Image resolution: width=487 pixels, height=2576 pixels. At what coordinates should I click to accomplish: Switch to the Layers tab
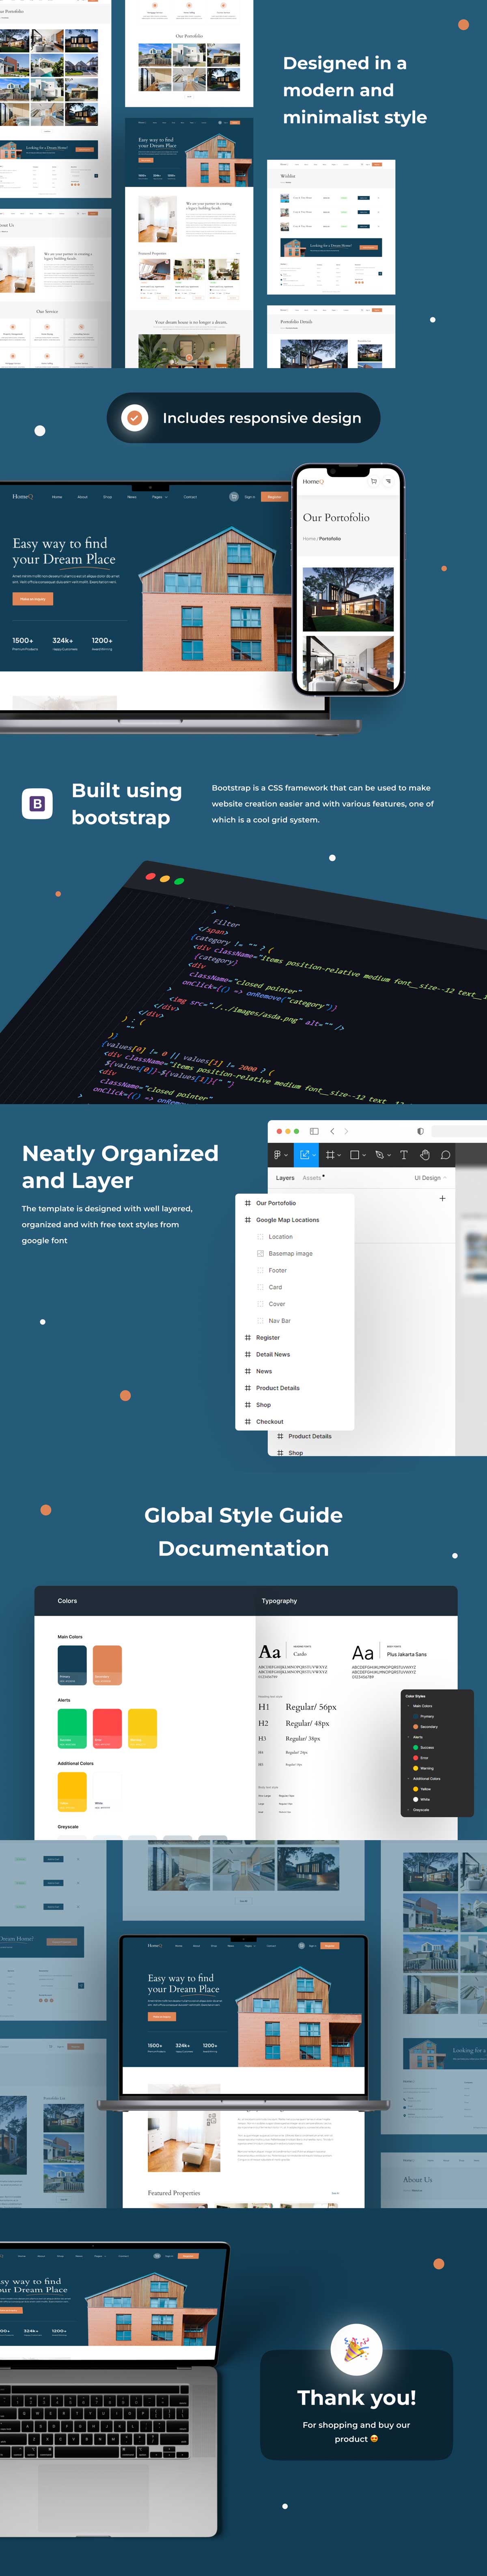point(285,1177)
